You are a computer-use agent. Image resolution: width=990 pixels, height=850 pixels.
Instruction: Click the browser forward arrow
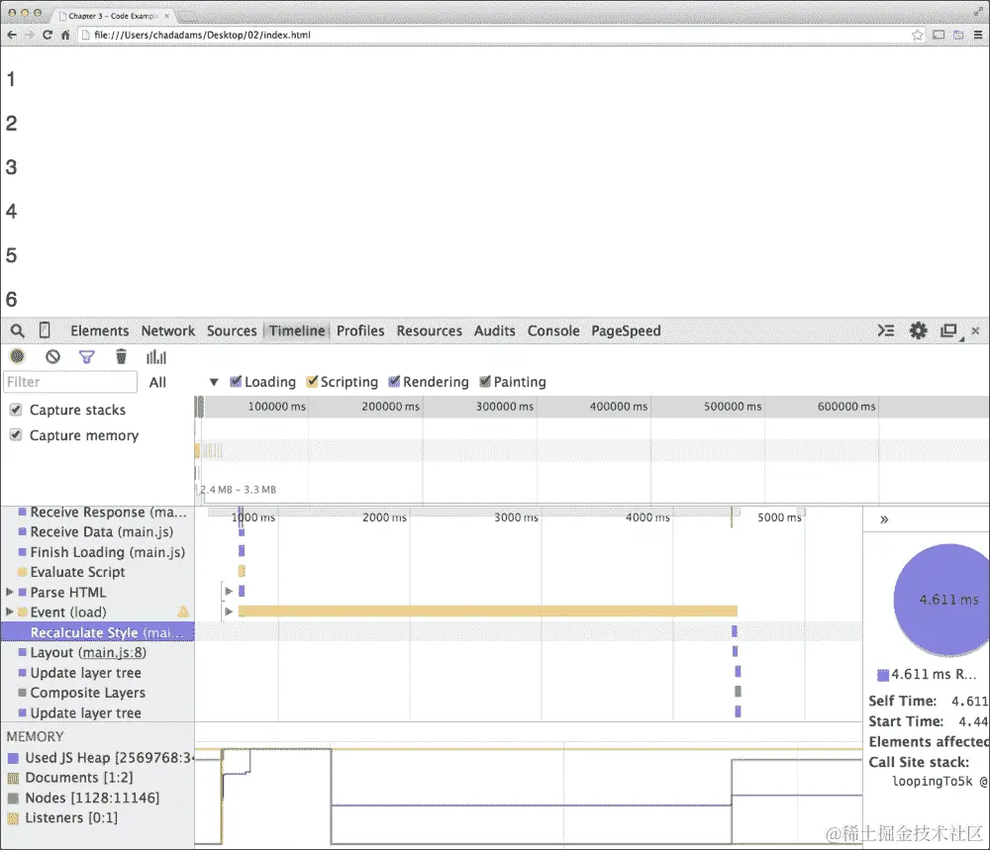[x=29, y=35]
